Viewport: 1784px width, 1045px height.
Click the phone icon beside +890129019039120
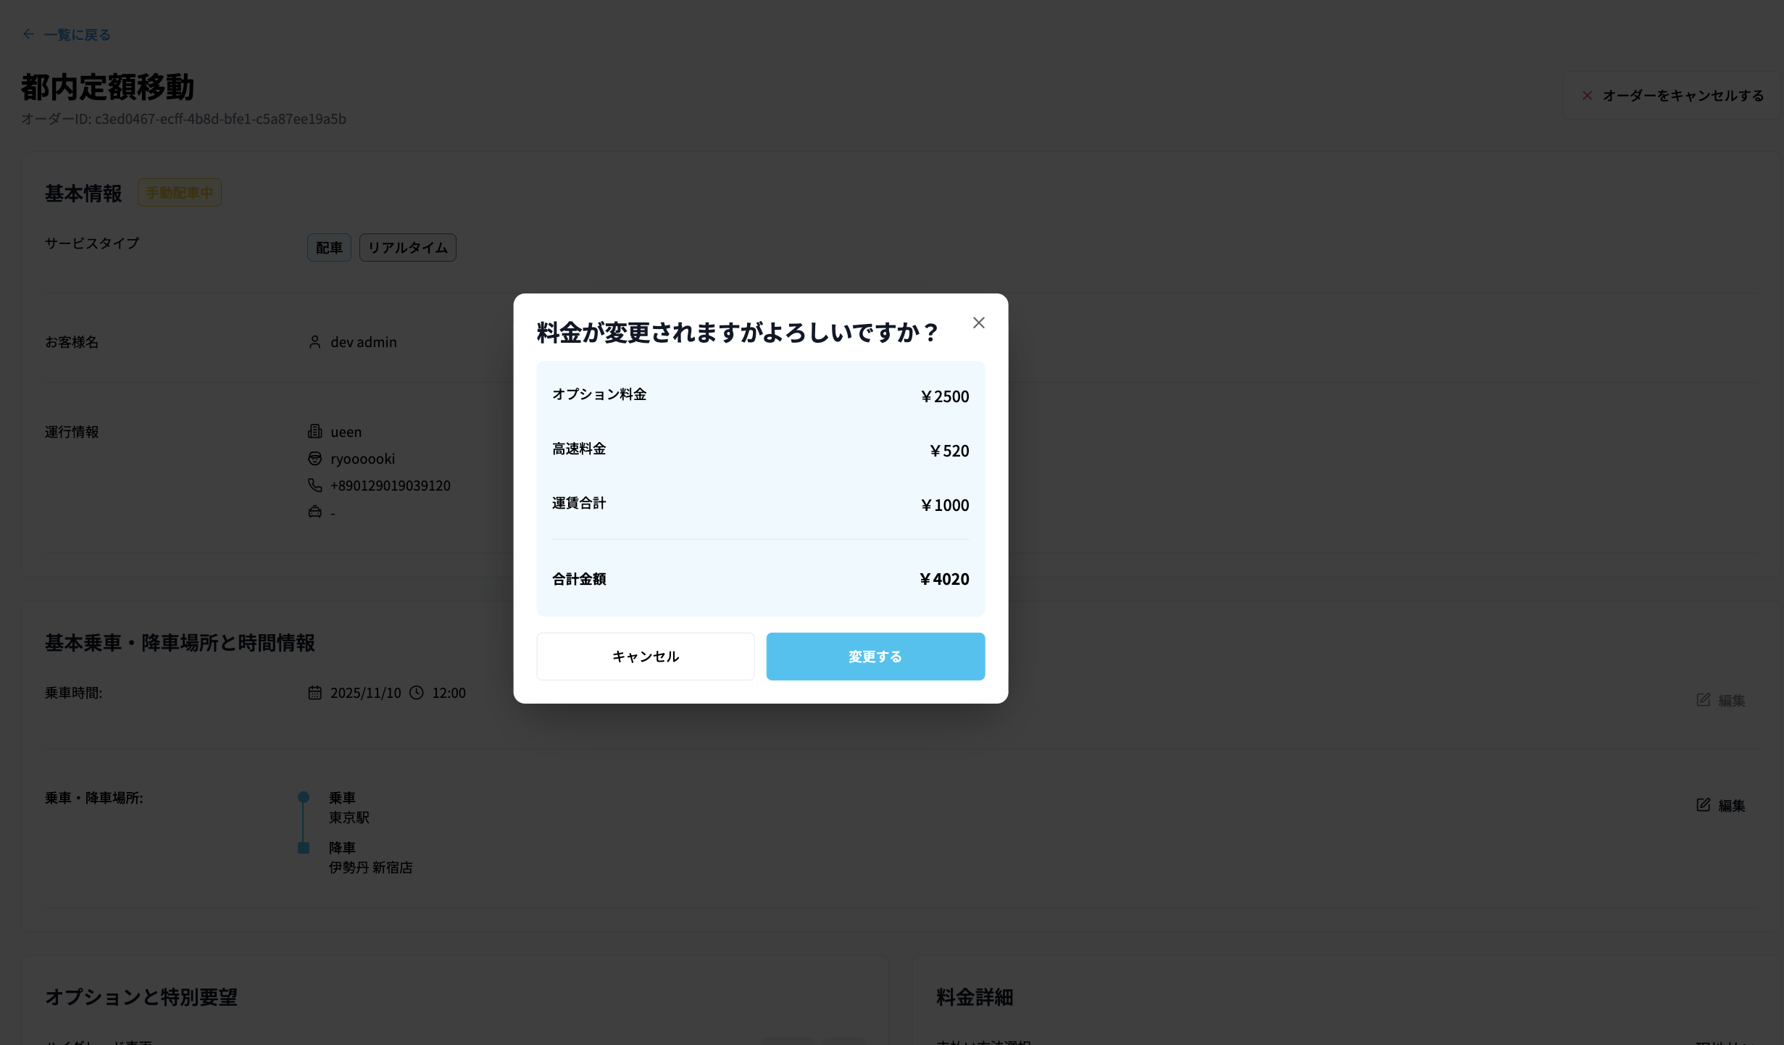coord(314,485)
